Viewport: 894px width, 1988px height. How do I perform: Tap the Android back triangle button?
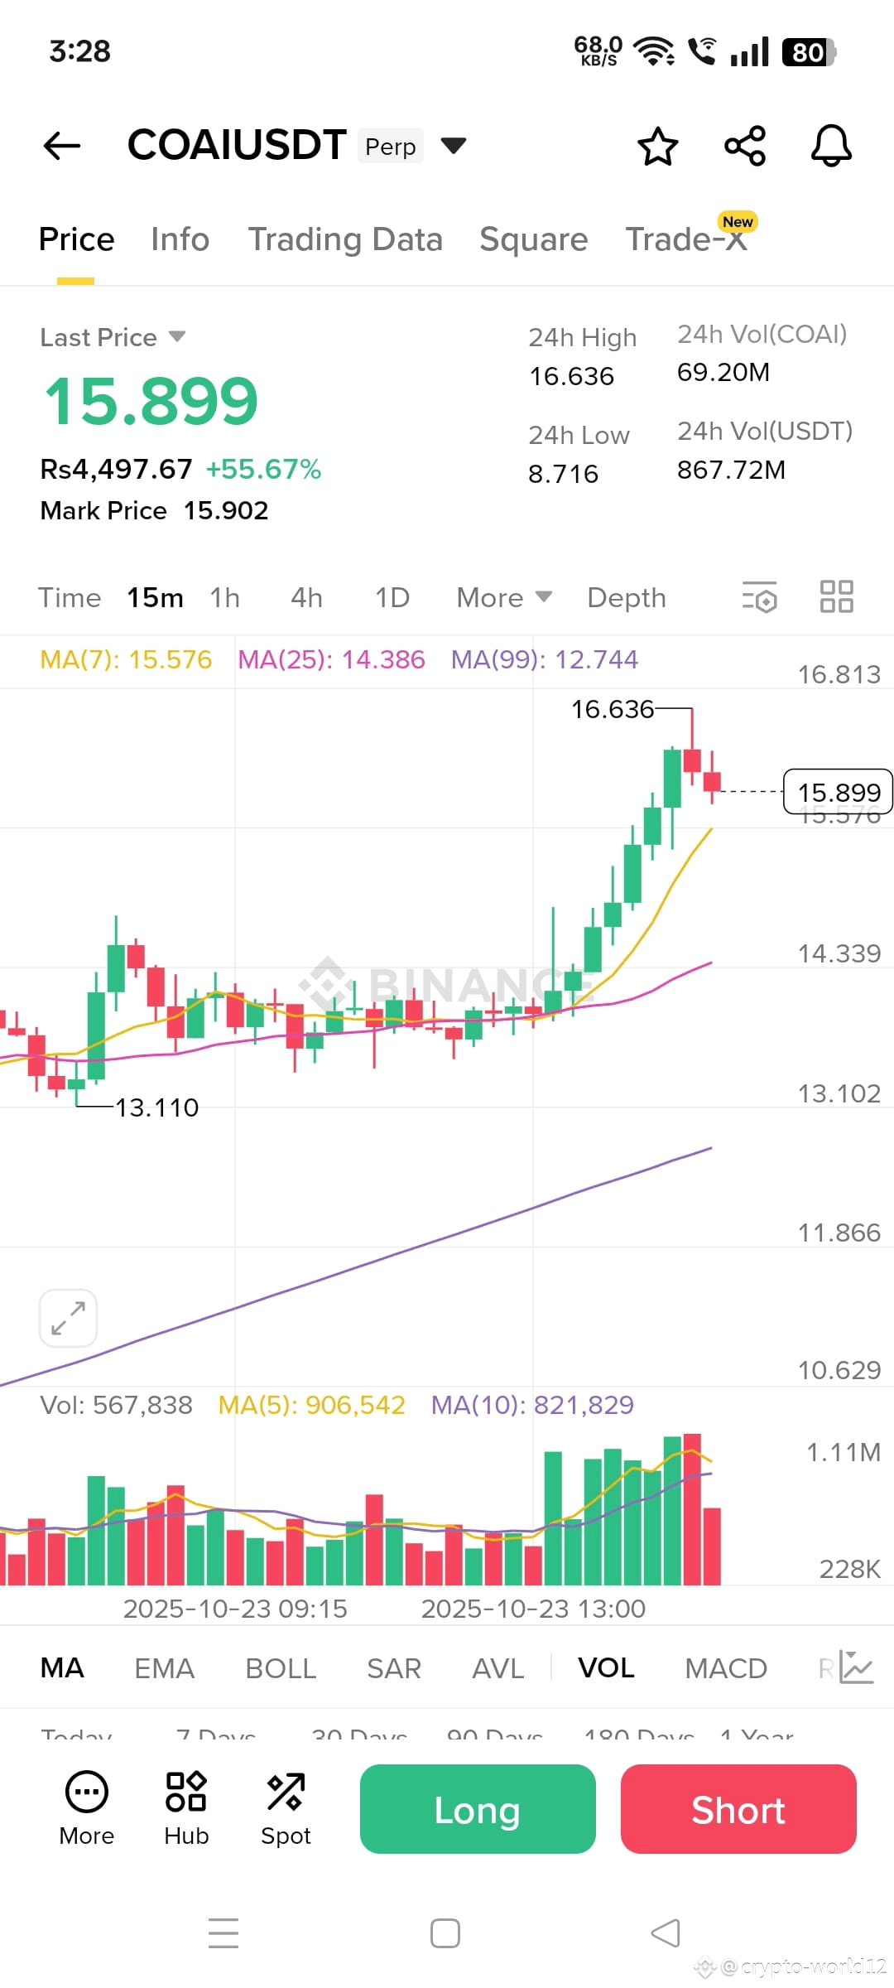[666, 1933]
